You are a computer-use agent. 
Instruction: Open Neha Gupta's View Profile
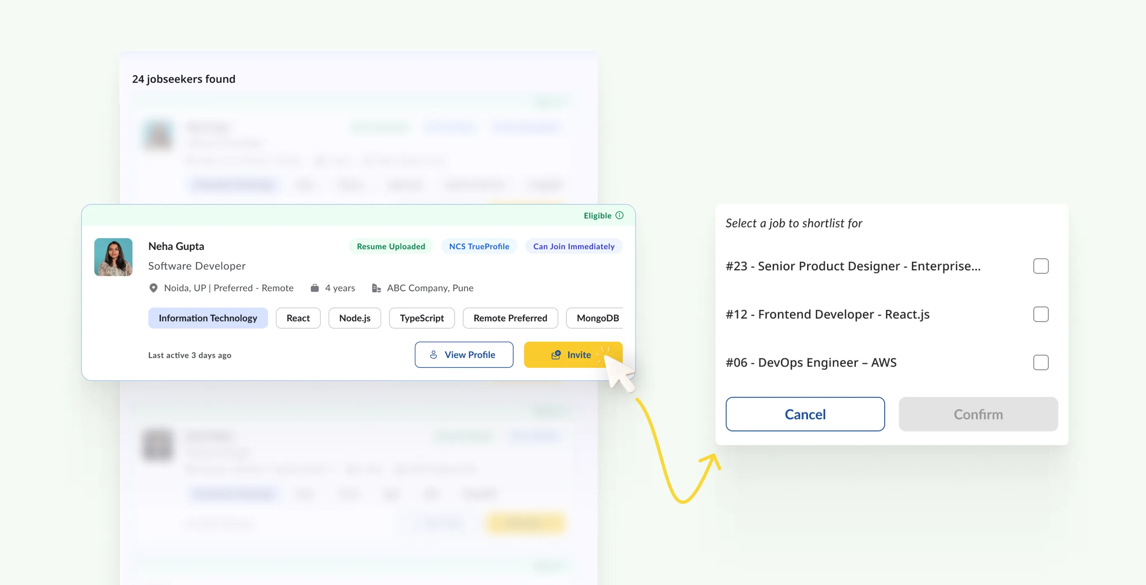(x=464, y=355)
